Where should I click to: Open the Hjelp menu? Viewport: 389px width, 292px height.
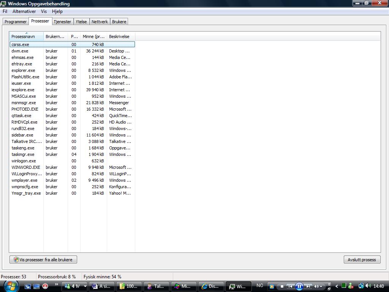pos(57,11)
